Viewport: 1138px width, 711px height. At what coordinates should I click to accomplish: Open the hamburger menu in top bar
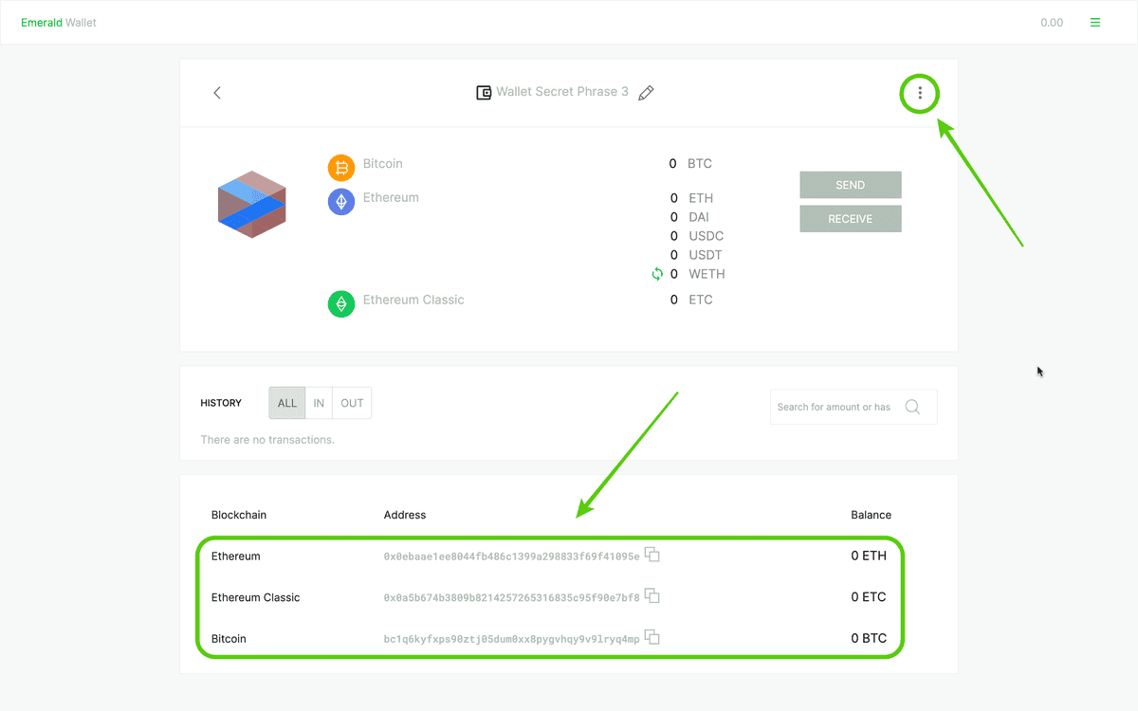pyautogui.click(x=1095, y=23)
